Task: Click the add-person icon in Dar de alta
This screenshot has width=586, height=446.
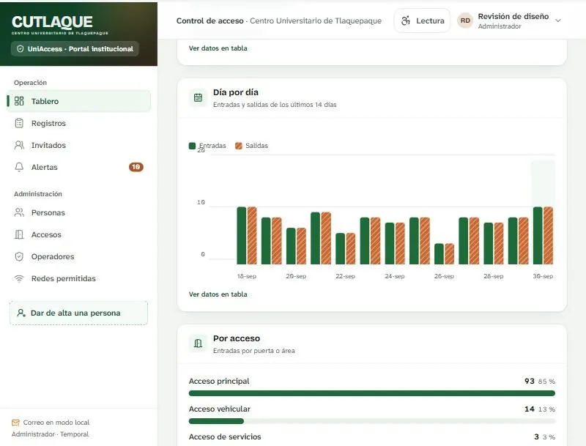Action: [x=21, y=313]
